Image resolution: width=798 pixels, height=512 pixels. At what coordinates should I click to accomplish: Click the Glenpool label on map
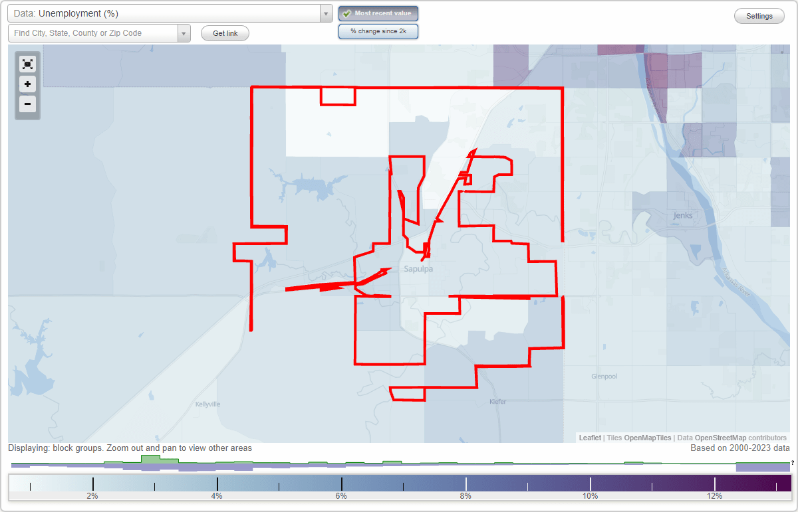[604, 377]
